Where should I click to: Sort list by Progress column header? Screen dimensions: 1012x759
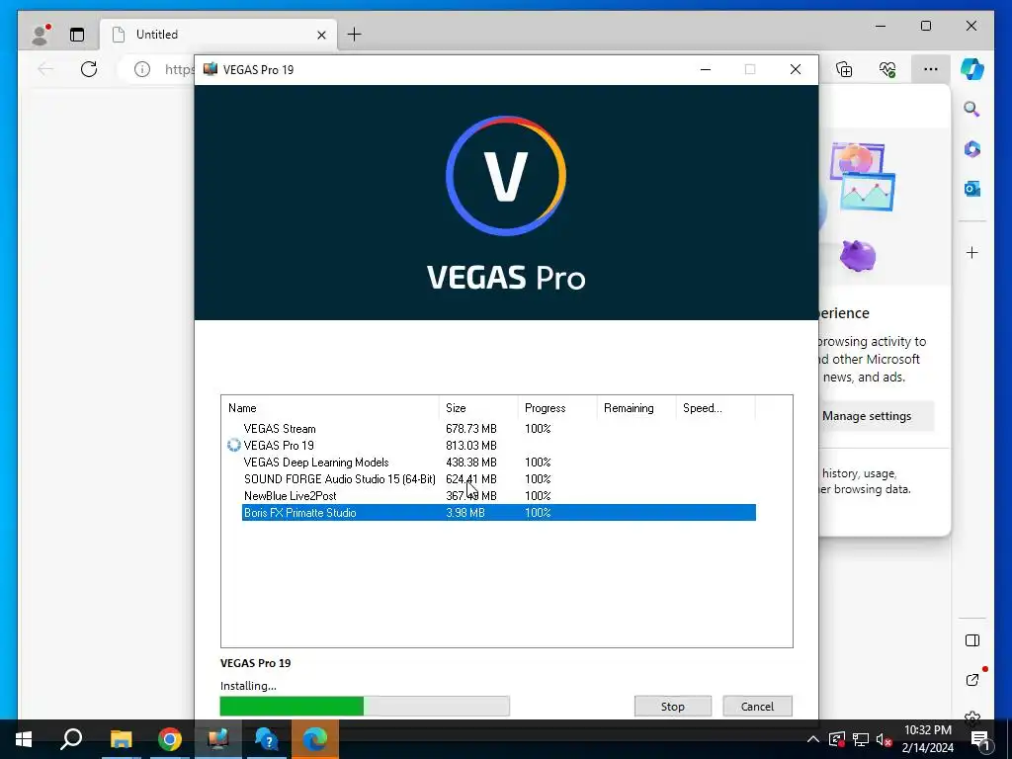coord(557,408)
